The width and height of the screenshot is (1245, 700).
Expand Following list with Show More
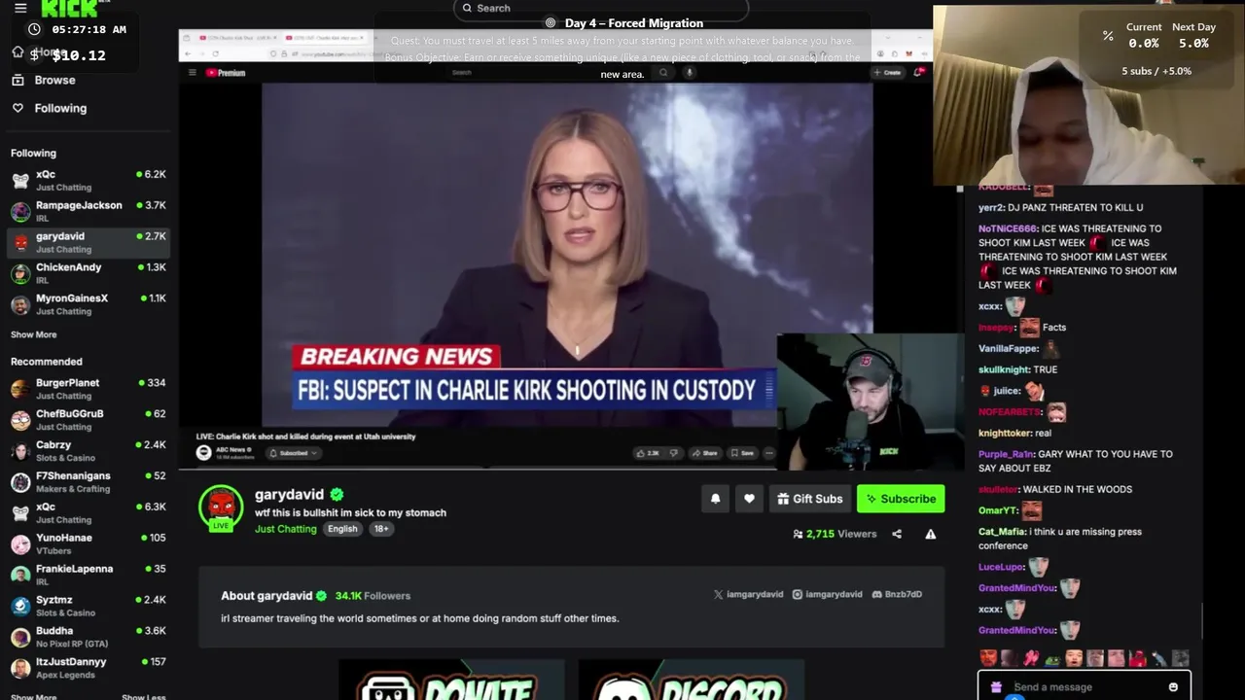click(33, 334)
